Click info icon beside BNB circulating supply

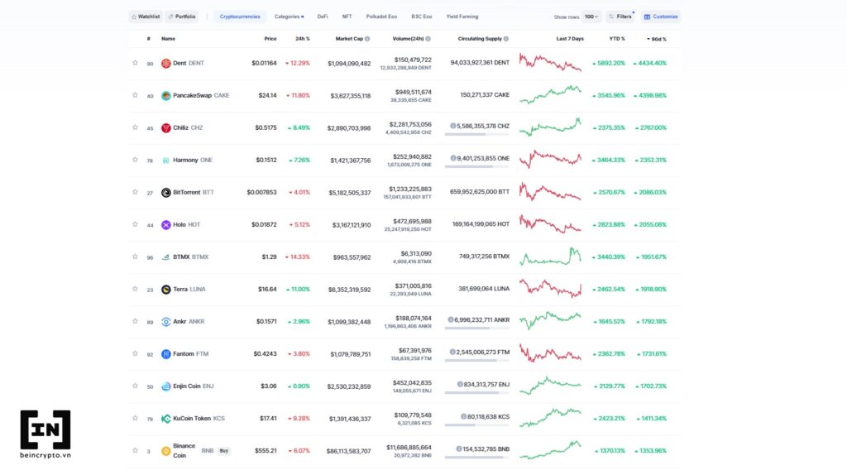[458, 449]
